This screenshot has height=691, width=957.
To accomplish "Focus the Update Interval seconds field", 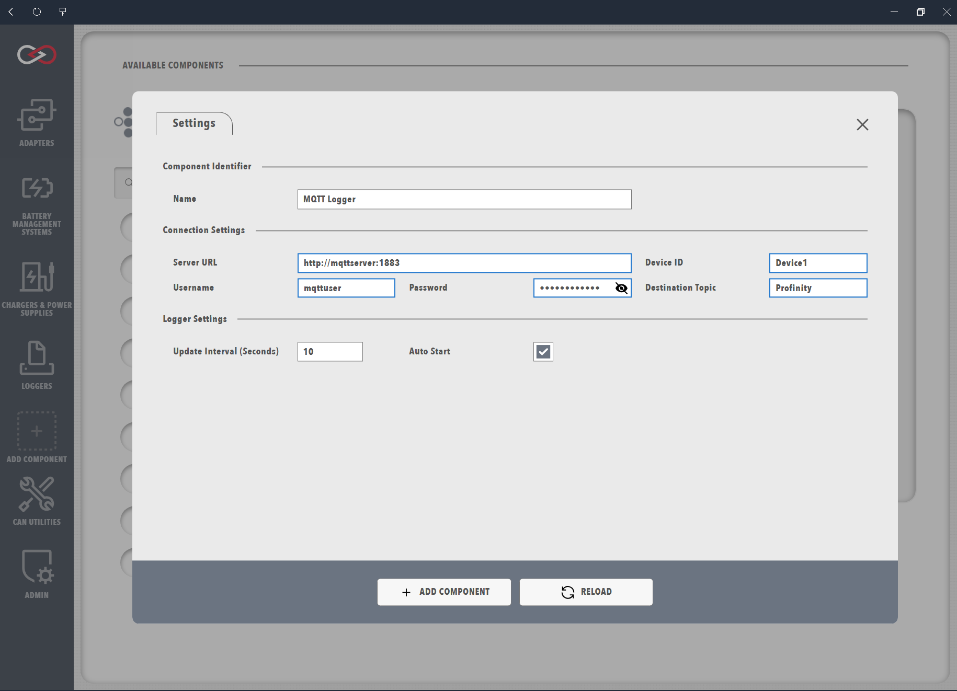I will coord(330,352).
